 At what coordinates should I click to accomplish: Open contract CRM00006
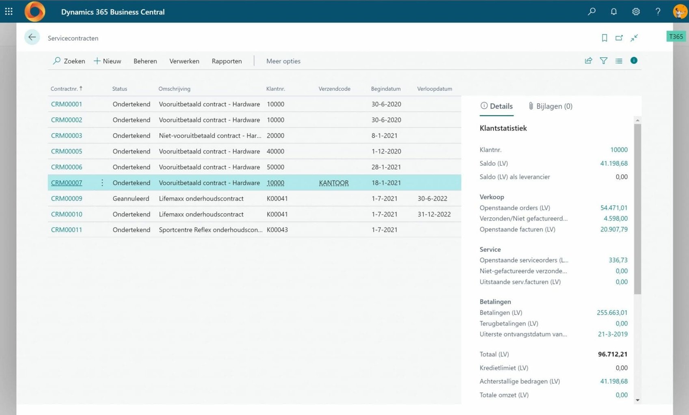67,167
